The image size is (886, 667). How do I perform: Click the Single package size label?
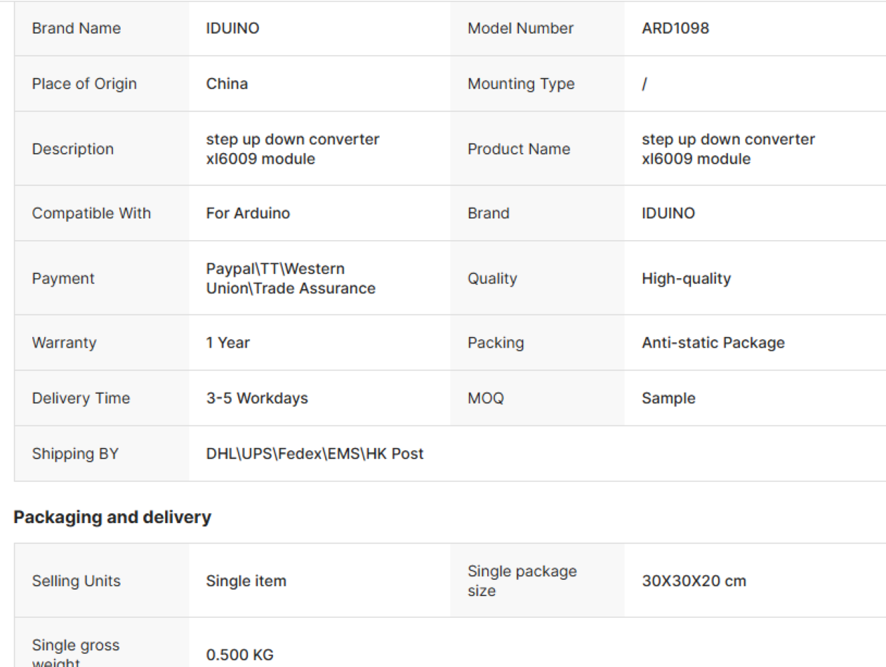pos(522,581)
